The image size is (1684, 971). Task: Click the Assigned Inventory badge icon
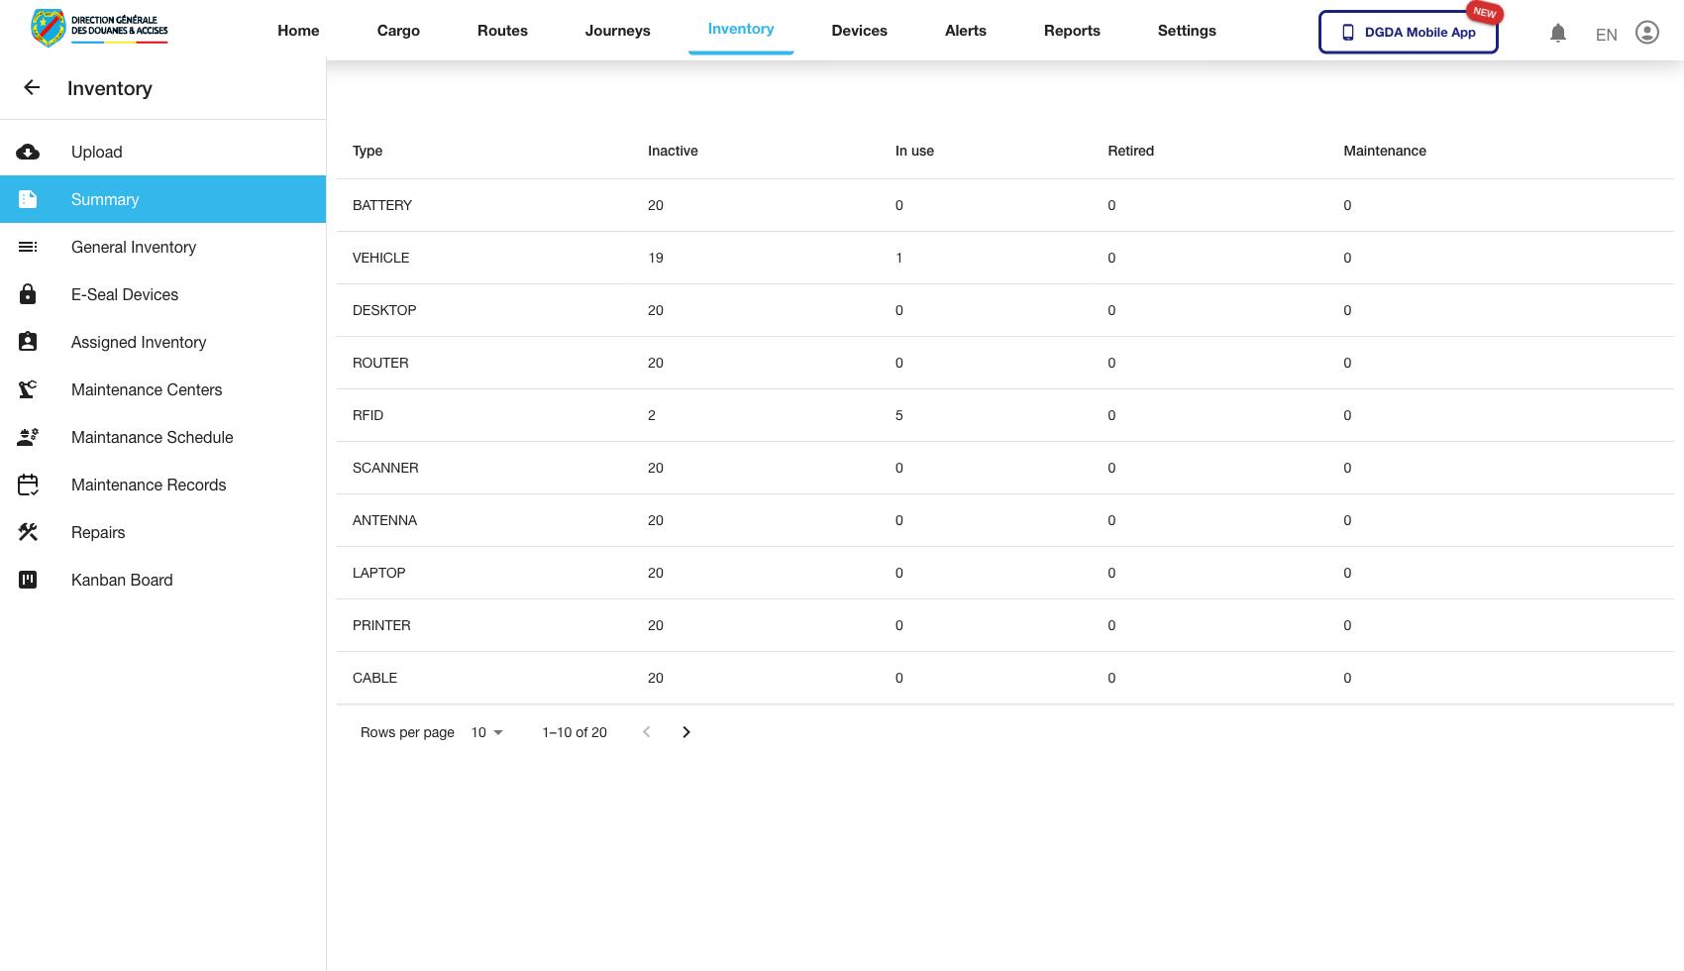click(28, 342)
